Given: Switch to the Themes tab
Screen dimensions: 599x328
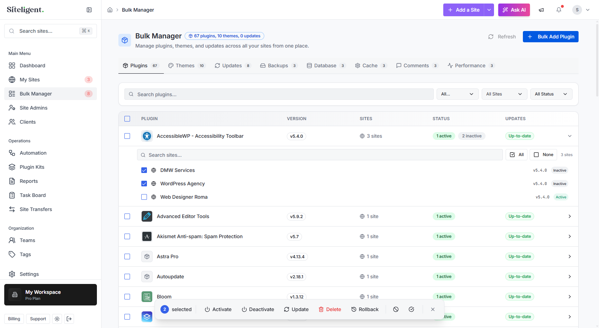Looking at the screenshot, I should (x=187, y=66).
